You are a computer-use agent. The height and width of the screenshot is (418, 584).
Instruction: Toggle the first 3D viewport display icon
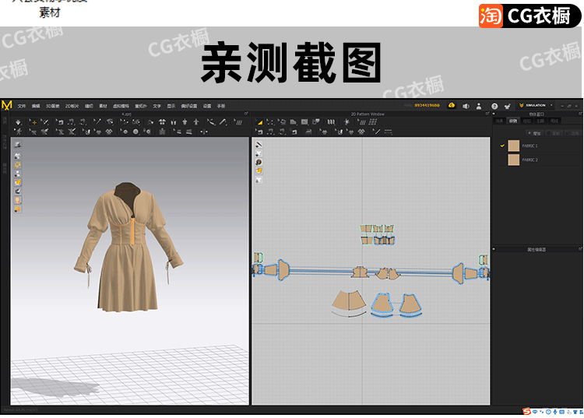click(x=17, y=146)
